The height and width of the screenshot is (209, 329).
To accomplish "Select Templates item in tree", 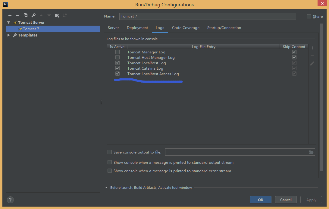I will pyautogui.click(x=28, y=35).
